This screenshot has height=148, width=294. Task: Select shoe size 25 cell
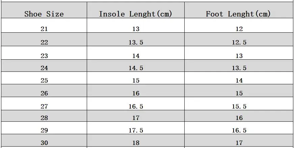[44, 81]
